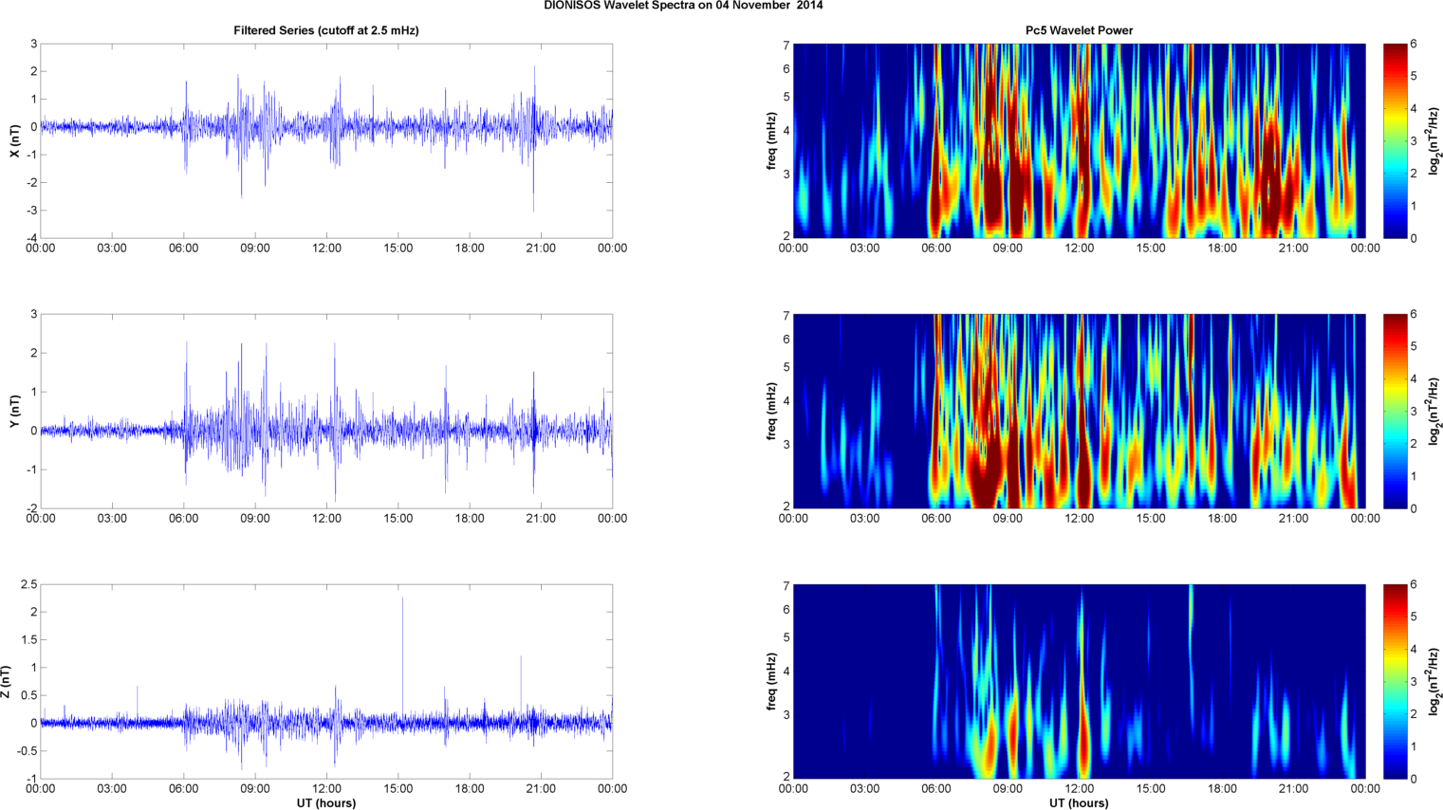Open the Y component filtered time series plot
This screenshot has height=810, width=1443.
point(326,412)
